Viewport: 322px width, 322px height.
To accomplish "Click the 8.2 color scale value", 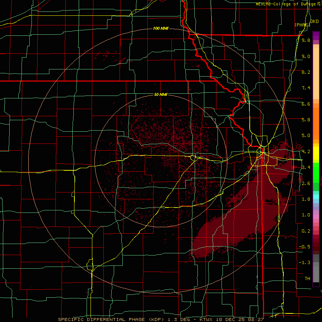I will 306,72.
